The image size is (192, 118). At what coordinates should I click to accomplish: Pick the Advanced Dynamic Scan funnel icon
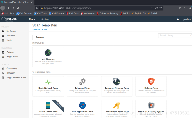coord(117,82)
